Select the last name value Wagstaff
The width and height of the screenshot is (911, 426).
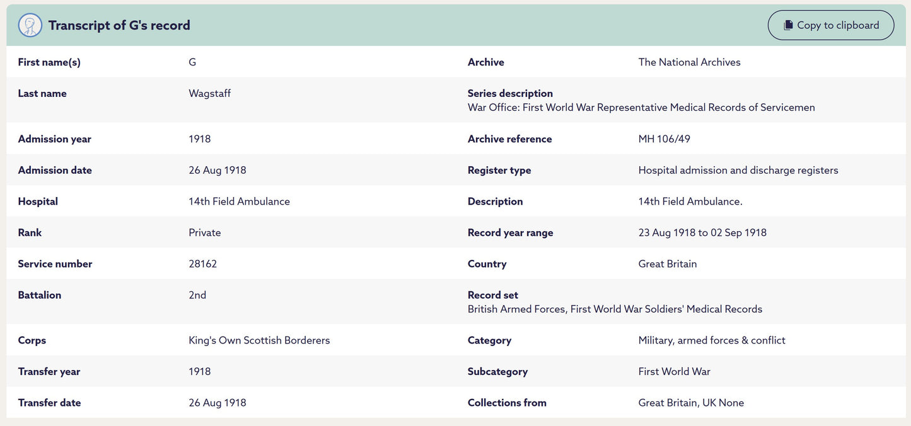point(209,93)
